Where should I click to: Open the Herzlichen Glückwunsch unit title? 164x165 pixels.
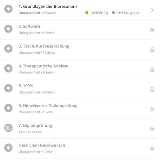[42, 145]
